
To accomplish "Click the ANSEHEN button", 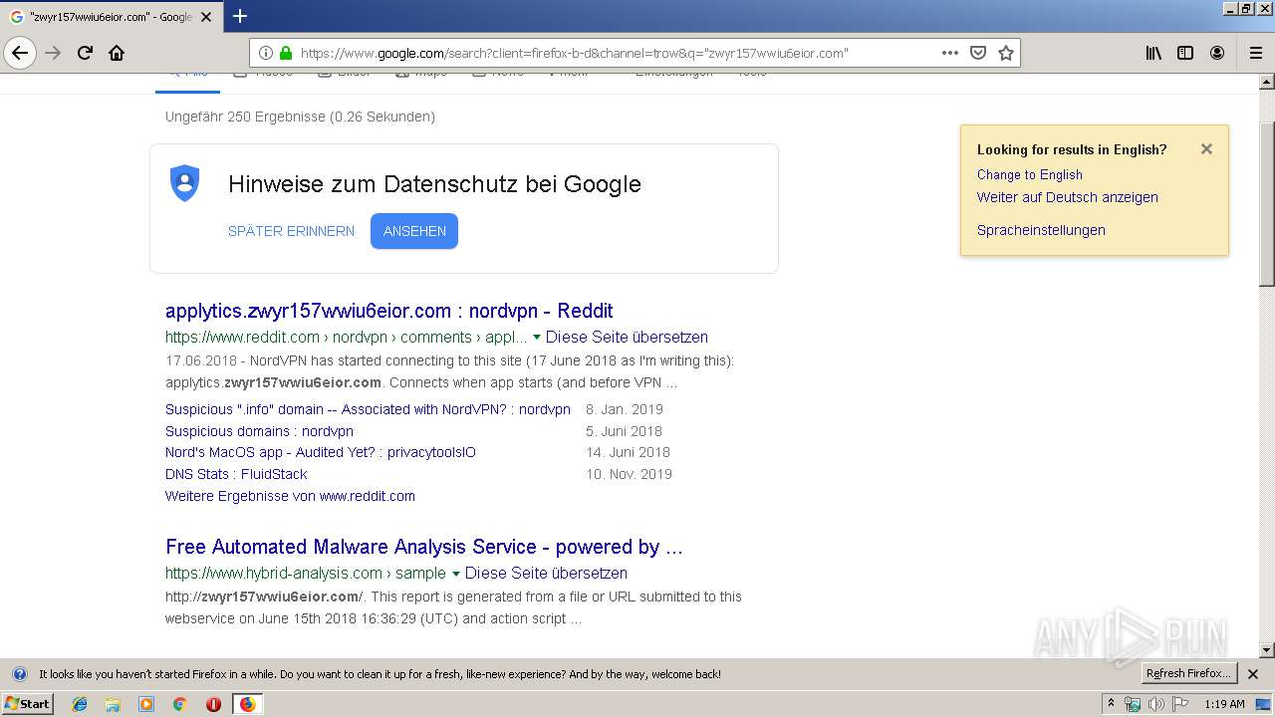I will click(x=414, y=231).
